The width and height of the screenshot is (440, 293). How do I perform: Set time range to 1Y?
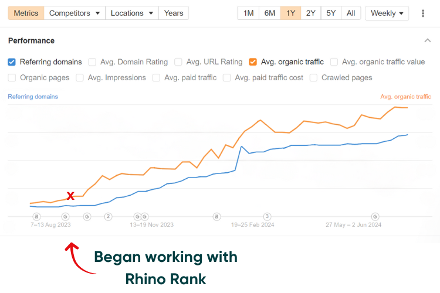pos(291,13)
